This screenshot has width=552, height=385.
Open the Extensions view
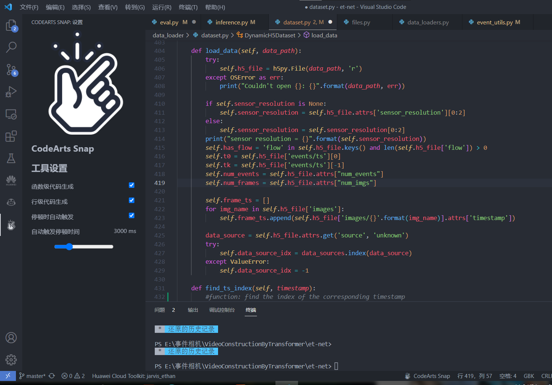pyautogui.click(x=11, y=136)
